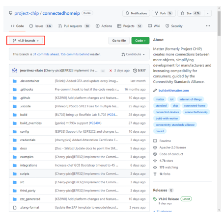Open the Pull requests tab
The image size is (224, 218).
pyautogui.click(x=74, y=26)
